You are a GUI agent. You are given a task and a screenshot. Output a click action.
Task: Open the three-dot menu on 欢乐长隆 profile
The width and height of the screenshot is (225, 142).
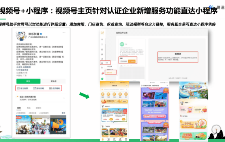[64, 33]
